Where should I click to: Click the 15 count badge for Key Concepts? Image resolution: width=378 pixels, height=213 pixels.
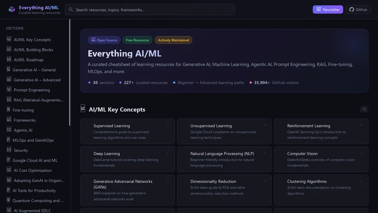364,109
